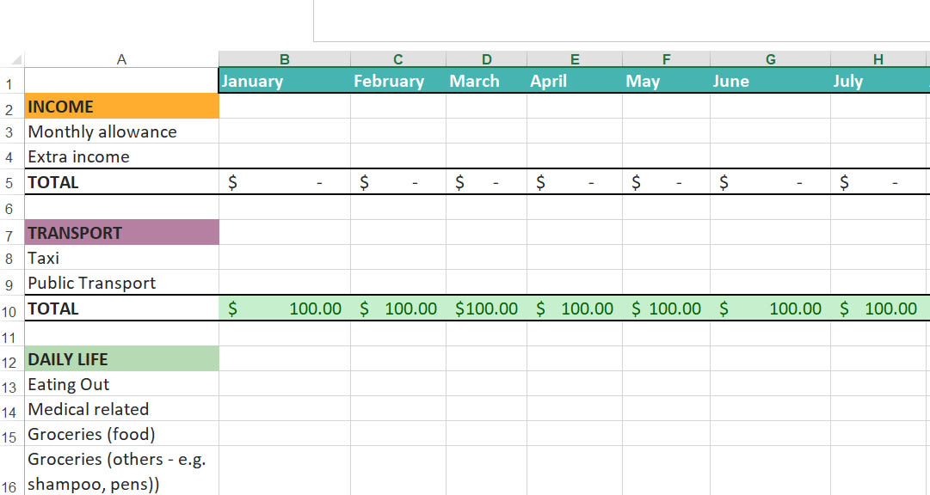930x495 pixels.
Task: Click the Eating Out label cell
Action: click(121, 384)
